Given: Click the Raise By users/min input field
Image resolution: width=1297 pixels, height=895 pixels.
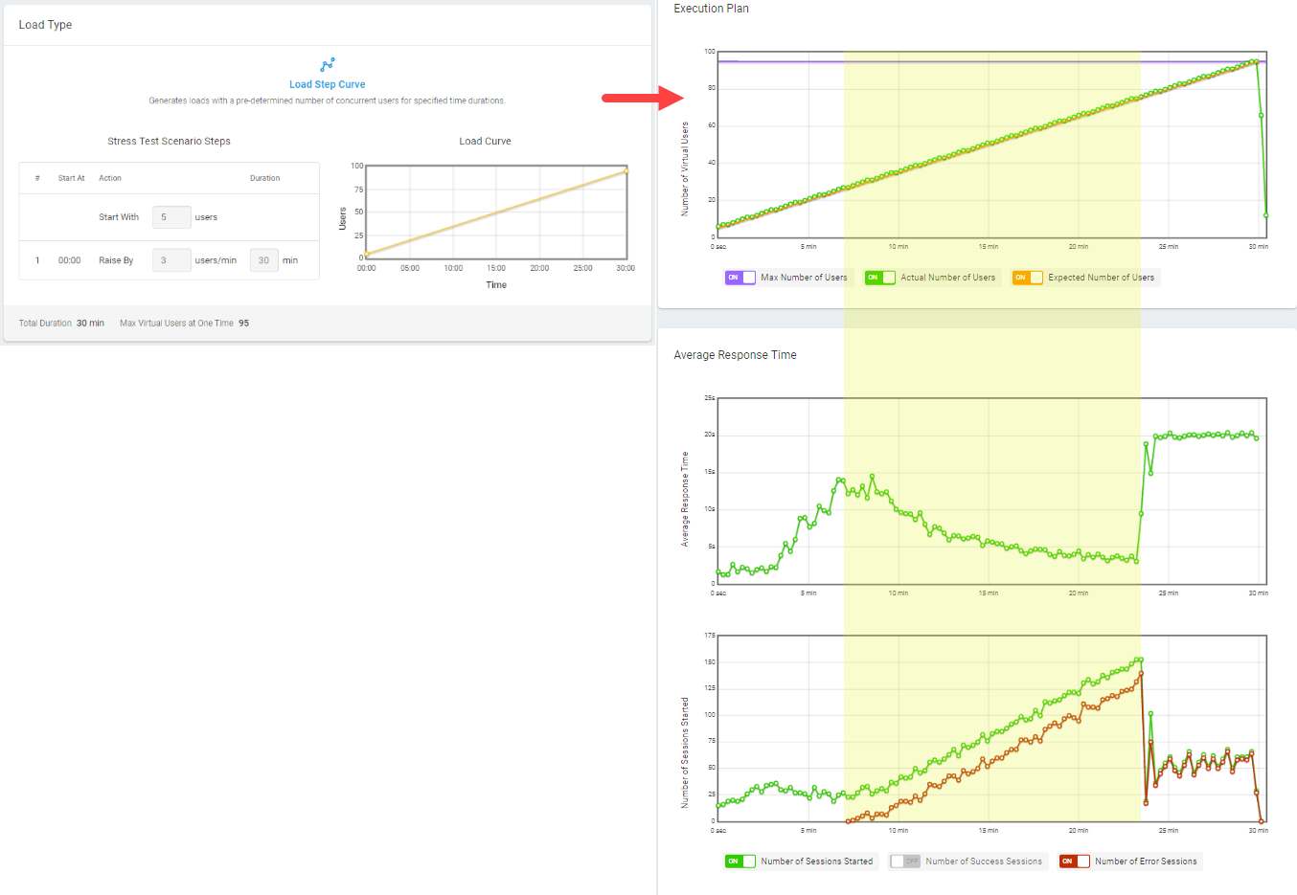Looking at the screenshot, I should (171, 260).
